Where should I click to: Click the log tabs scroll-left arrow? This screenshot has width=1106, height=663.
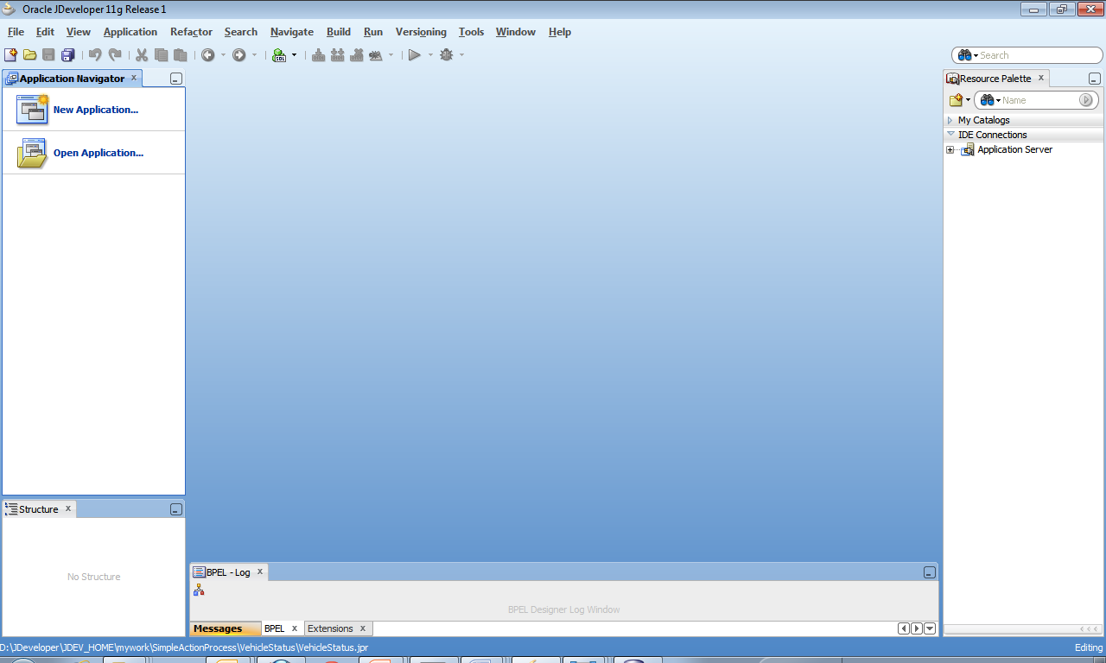point(904,628)
